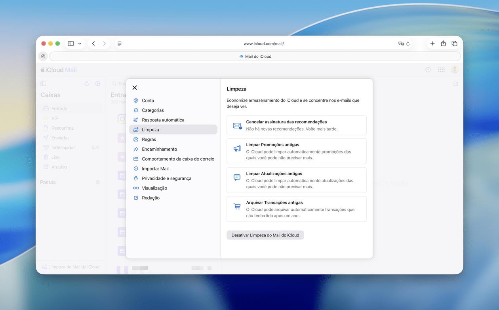Open a new Safari tab
This screenshot has height=310, width=499.
pos(432,43)
